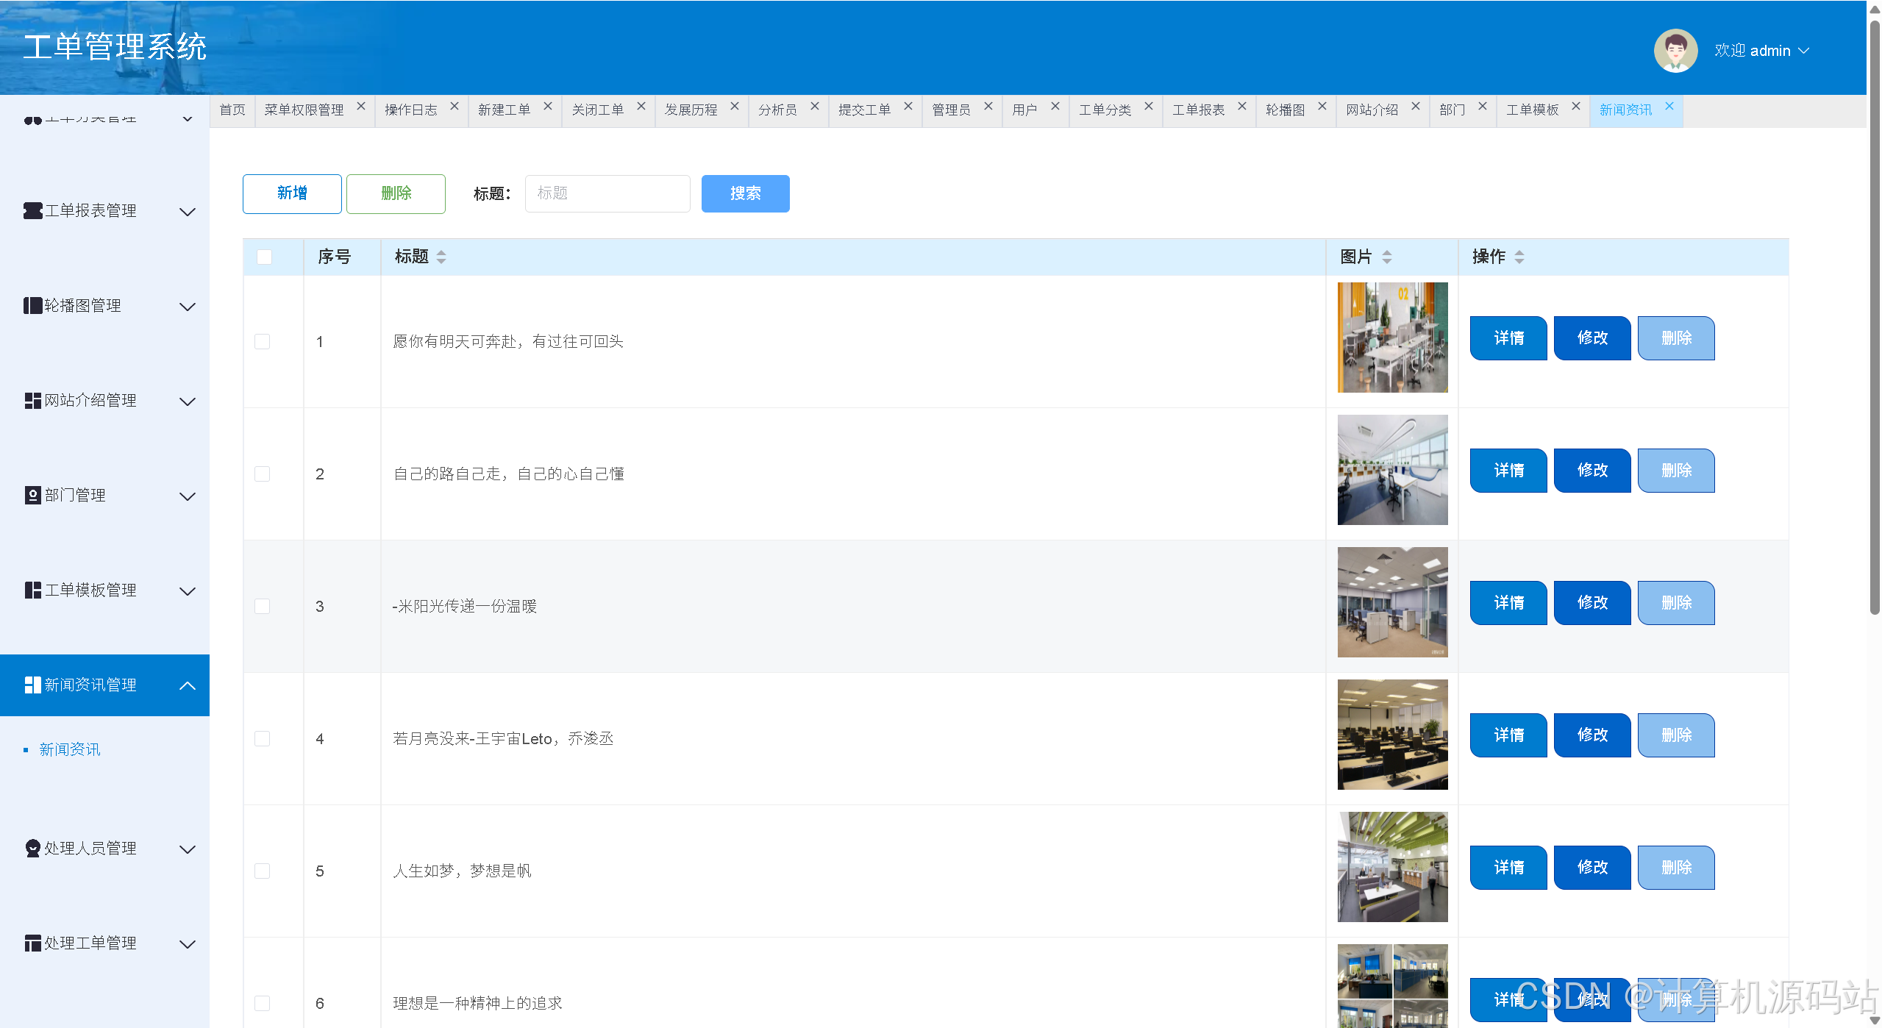1882x1028 pixels.
Task: Click the 工单报表管理 sidebar icon
Action: 32,211
